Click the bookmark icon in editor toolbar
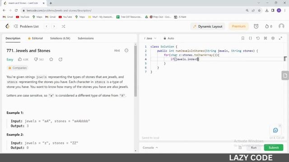This screenshot has width=289, height=162. click(243, 38)
